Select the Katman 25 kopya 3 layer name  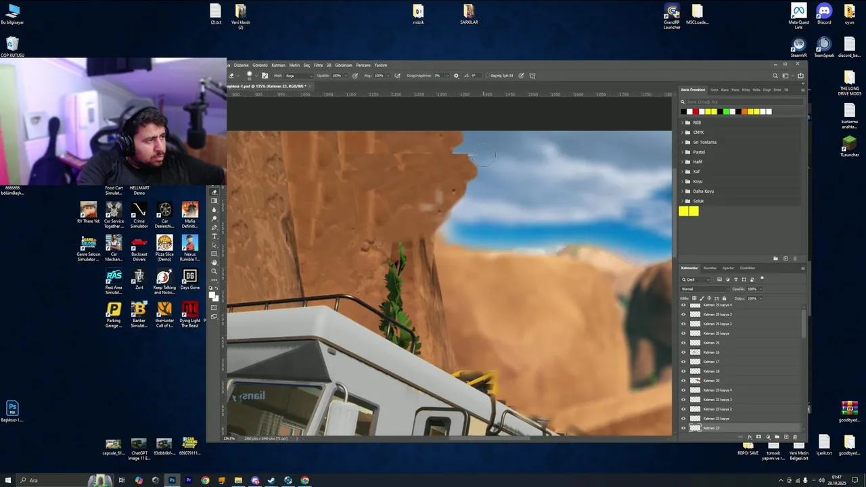pyautogui.click(x=718, y=315)
